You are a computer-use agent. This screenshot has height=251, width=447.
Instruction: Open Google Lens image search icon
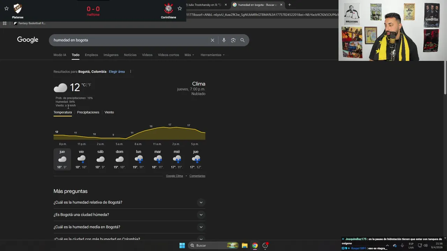coord(233,40)
